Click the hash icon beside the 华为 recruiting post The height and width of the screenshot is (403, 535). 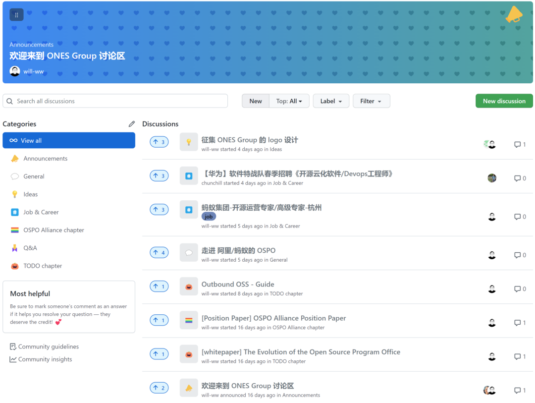[189, 176]
